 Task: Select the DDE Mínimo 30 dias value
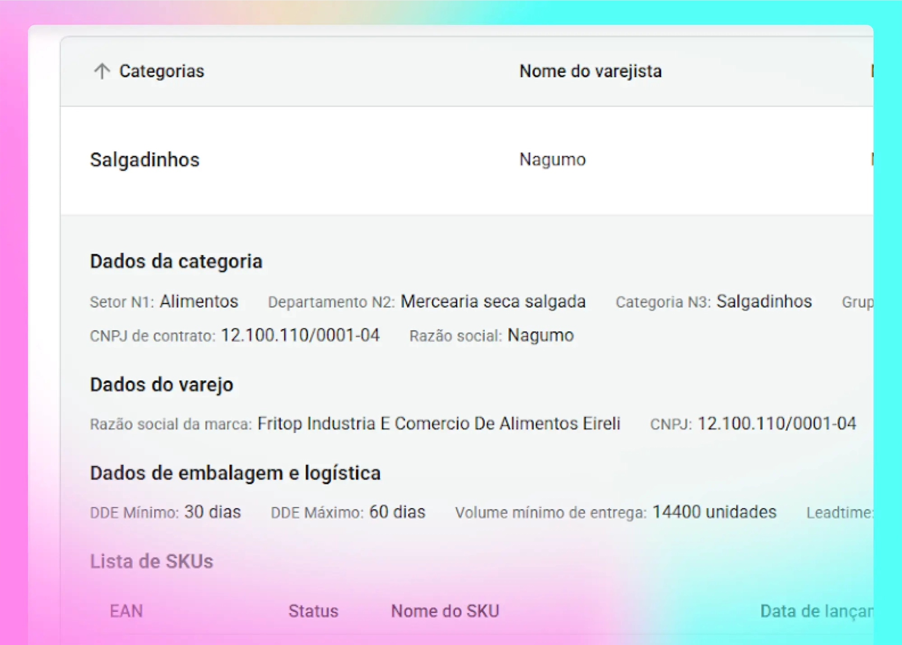click(212, 512)
